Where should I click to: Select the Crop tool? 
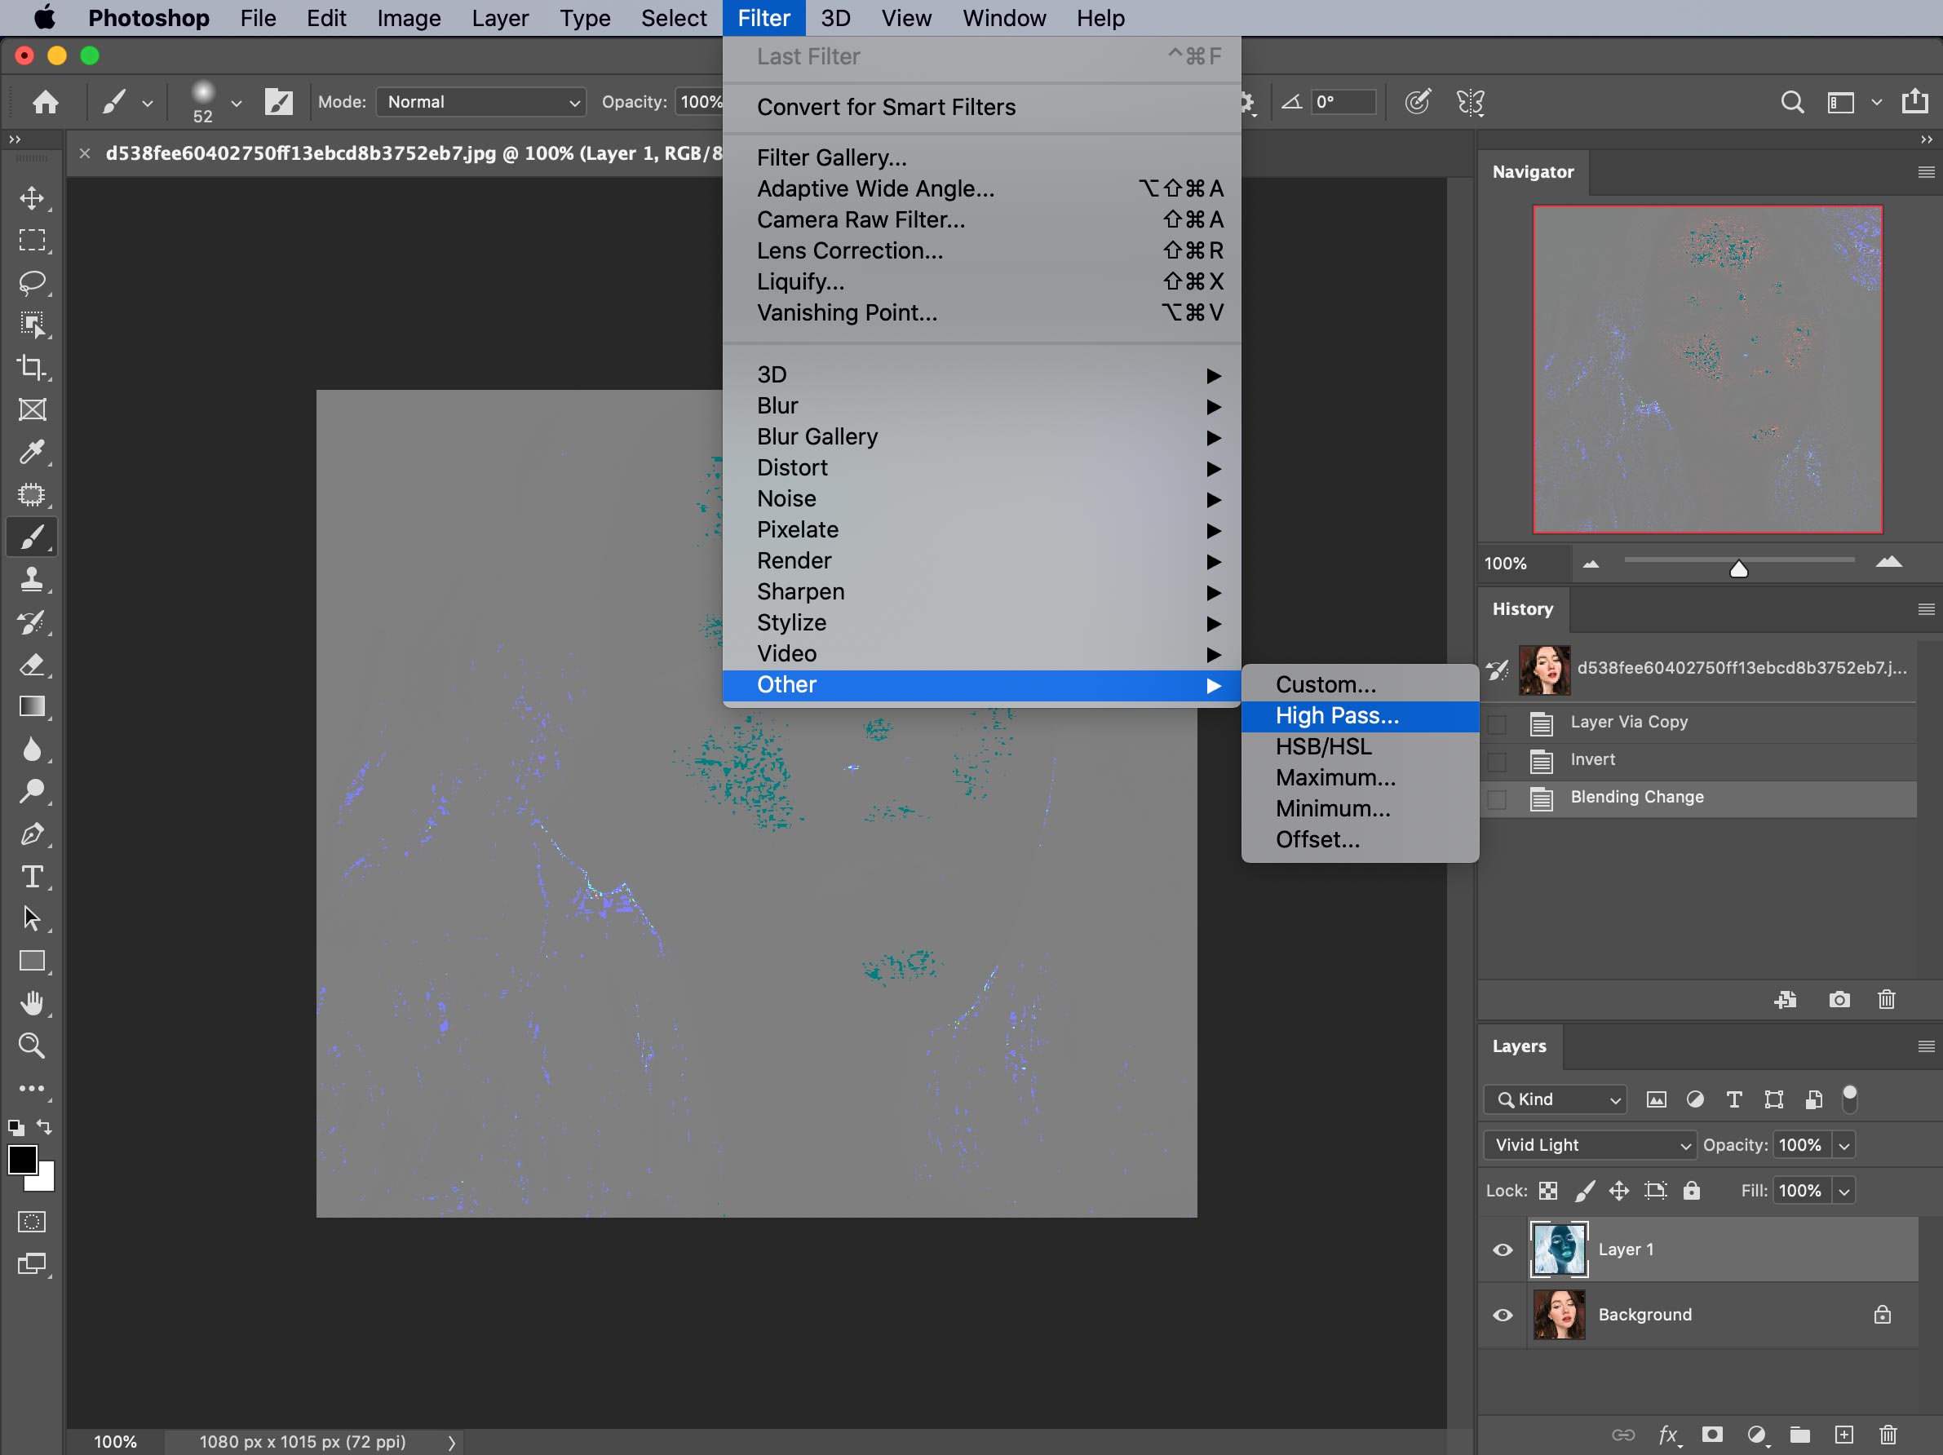(x=33, y=367)
